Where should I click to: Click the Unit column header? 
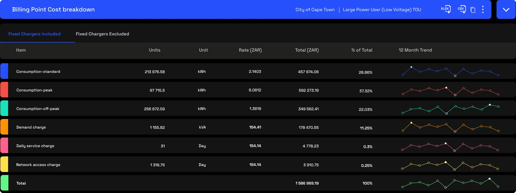pos(203,50)
